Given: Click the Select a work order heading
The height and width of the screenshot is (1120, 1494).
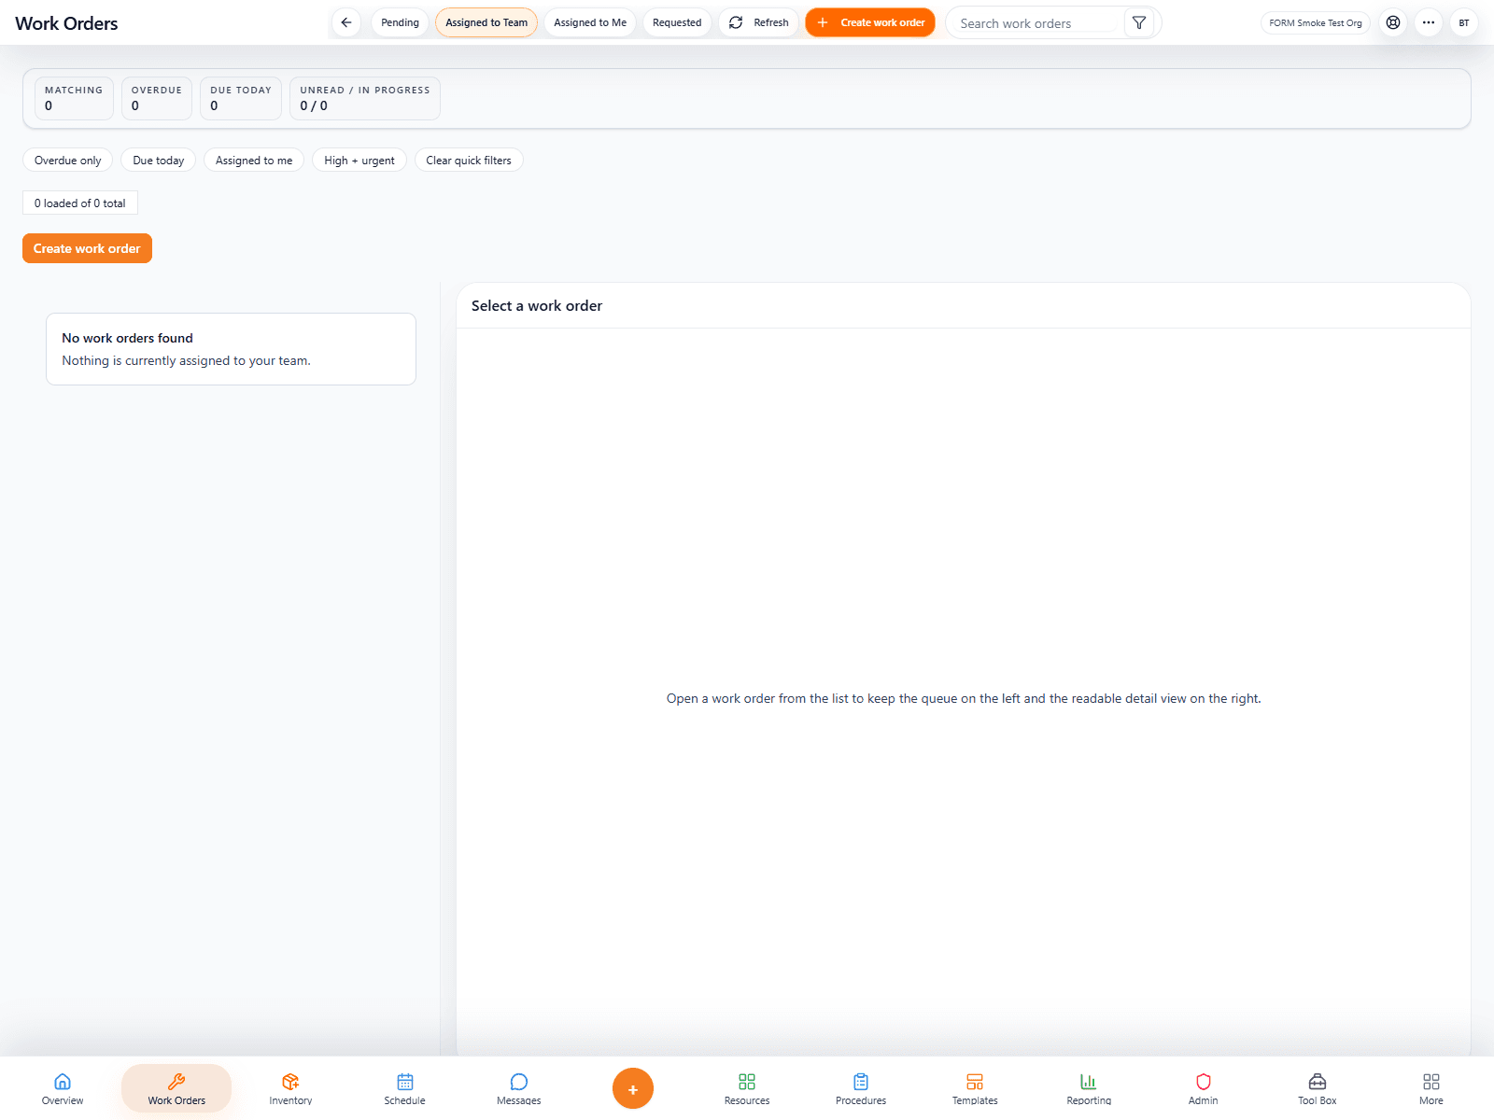Looking at the screenshot, I should click(537, 306).
